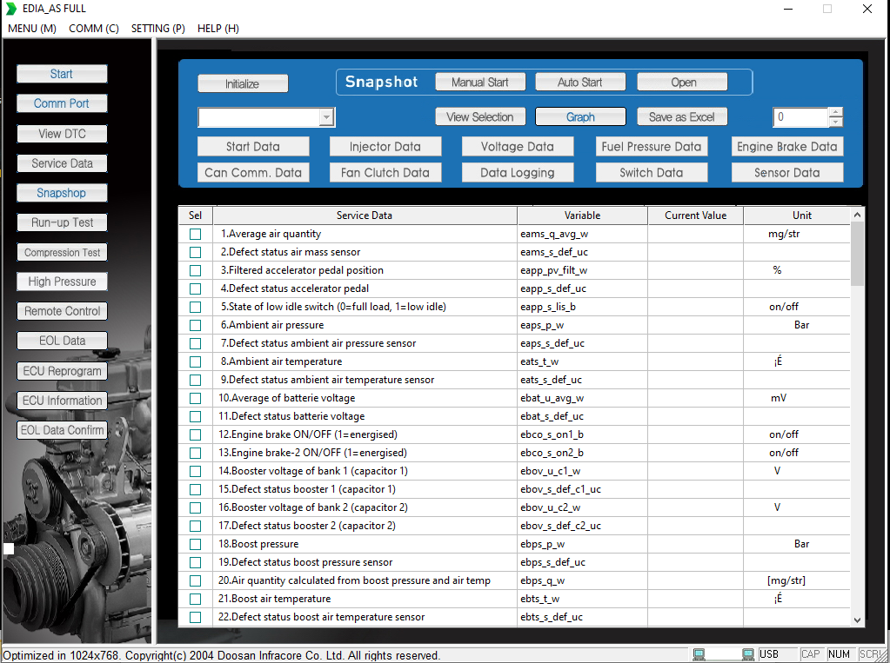Click the Start sidebar button

tap(62, 74)
